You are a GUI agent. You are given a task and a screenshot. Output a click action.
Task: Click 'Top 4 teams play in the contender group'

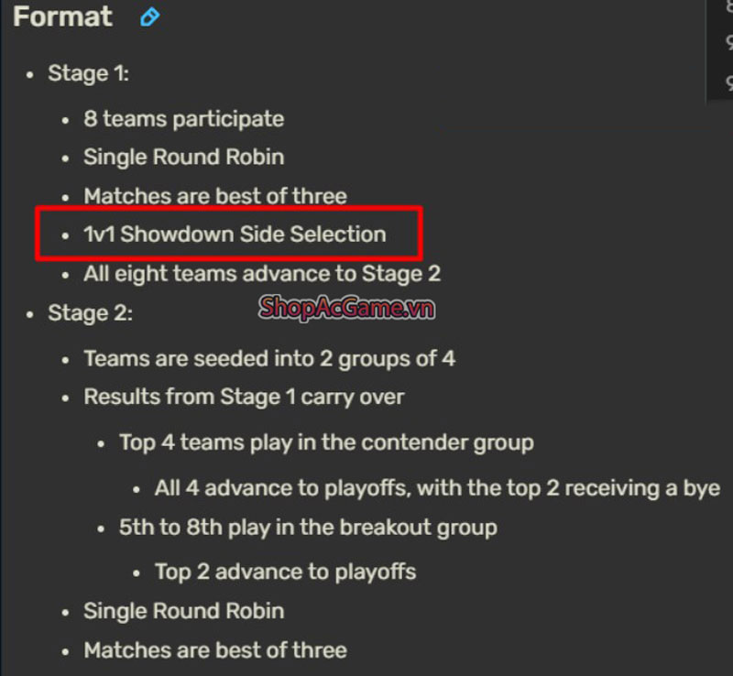[x=326, y=442]
